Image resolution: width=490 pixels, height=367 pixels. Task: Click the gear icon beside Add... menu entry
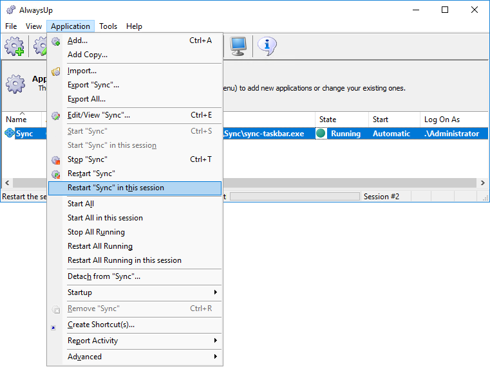tap(55, 41)
